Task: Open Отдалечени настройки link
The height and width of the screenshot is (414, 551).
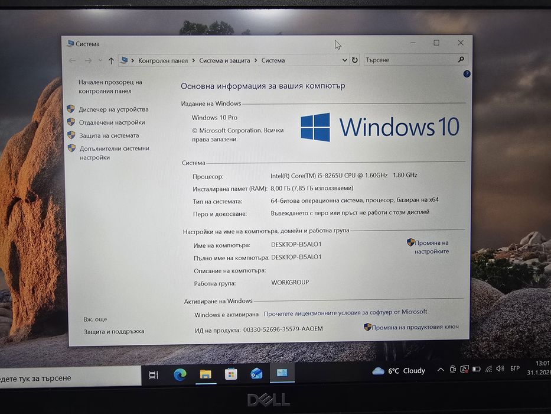Action: tap(112, 122)
